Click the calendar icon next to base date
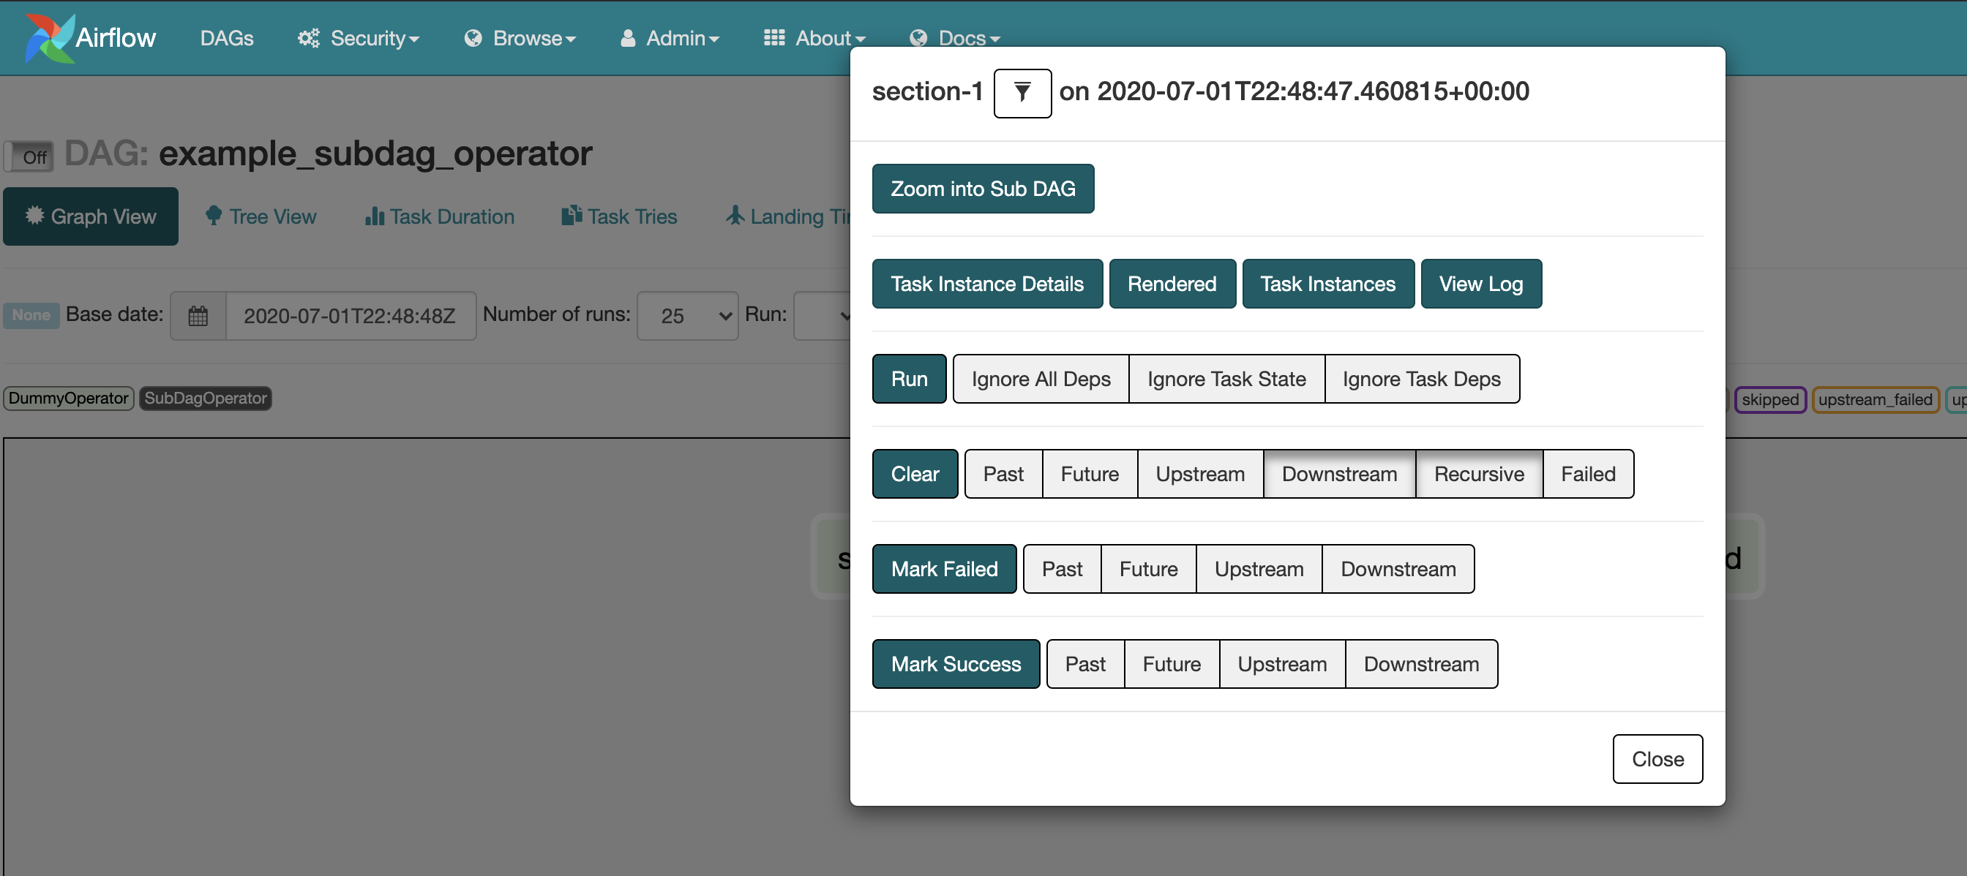 click(197, 316)
